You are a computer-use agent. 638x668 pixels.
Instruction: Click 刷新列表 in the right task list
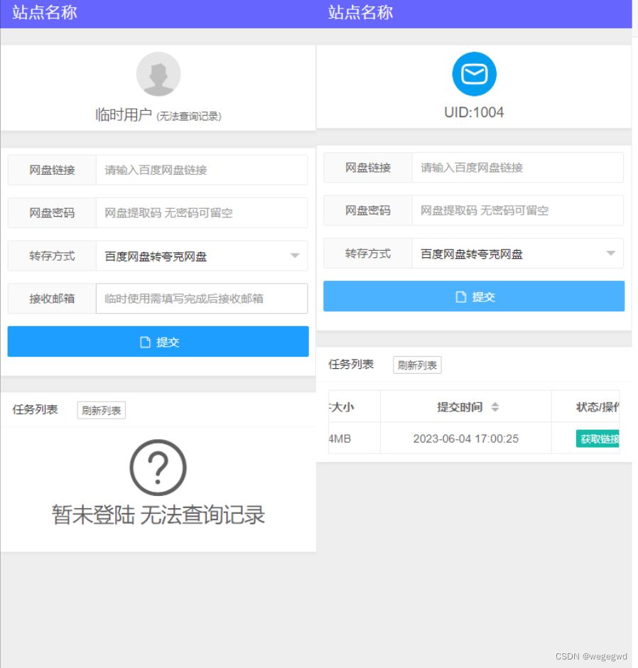tap(417, 365)
